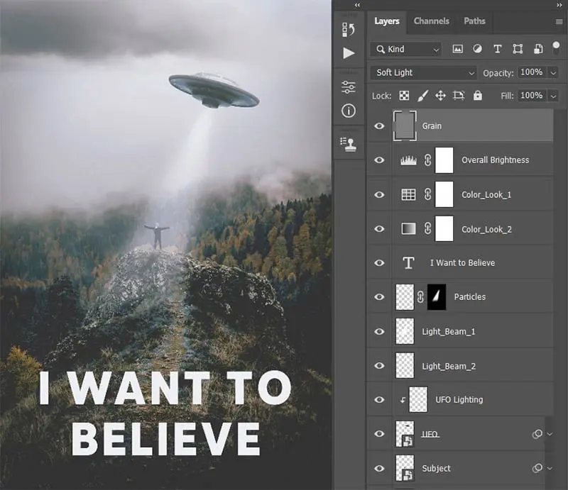Open the Soft Light blend mode dropdown
Viewport: 568px width, 490px height.
pos(424,73)
